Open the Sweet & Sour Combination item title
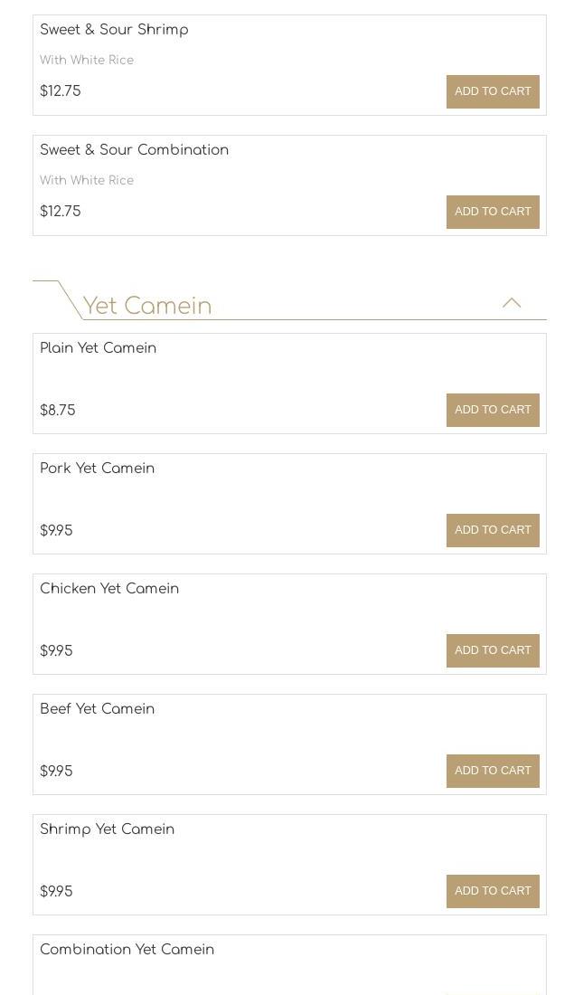 134,150
